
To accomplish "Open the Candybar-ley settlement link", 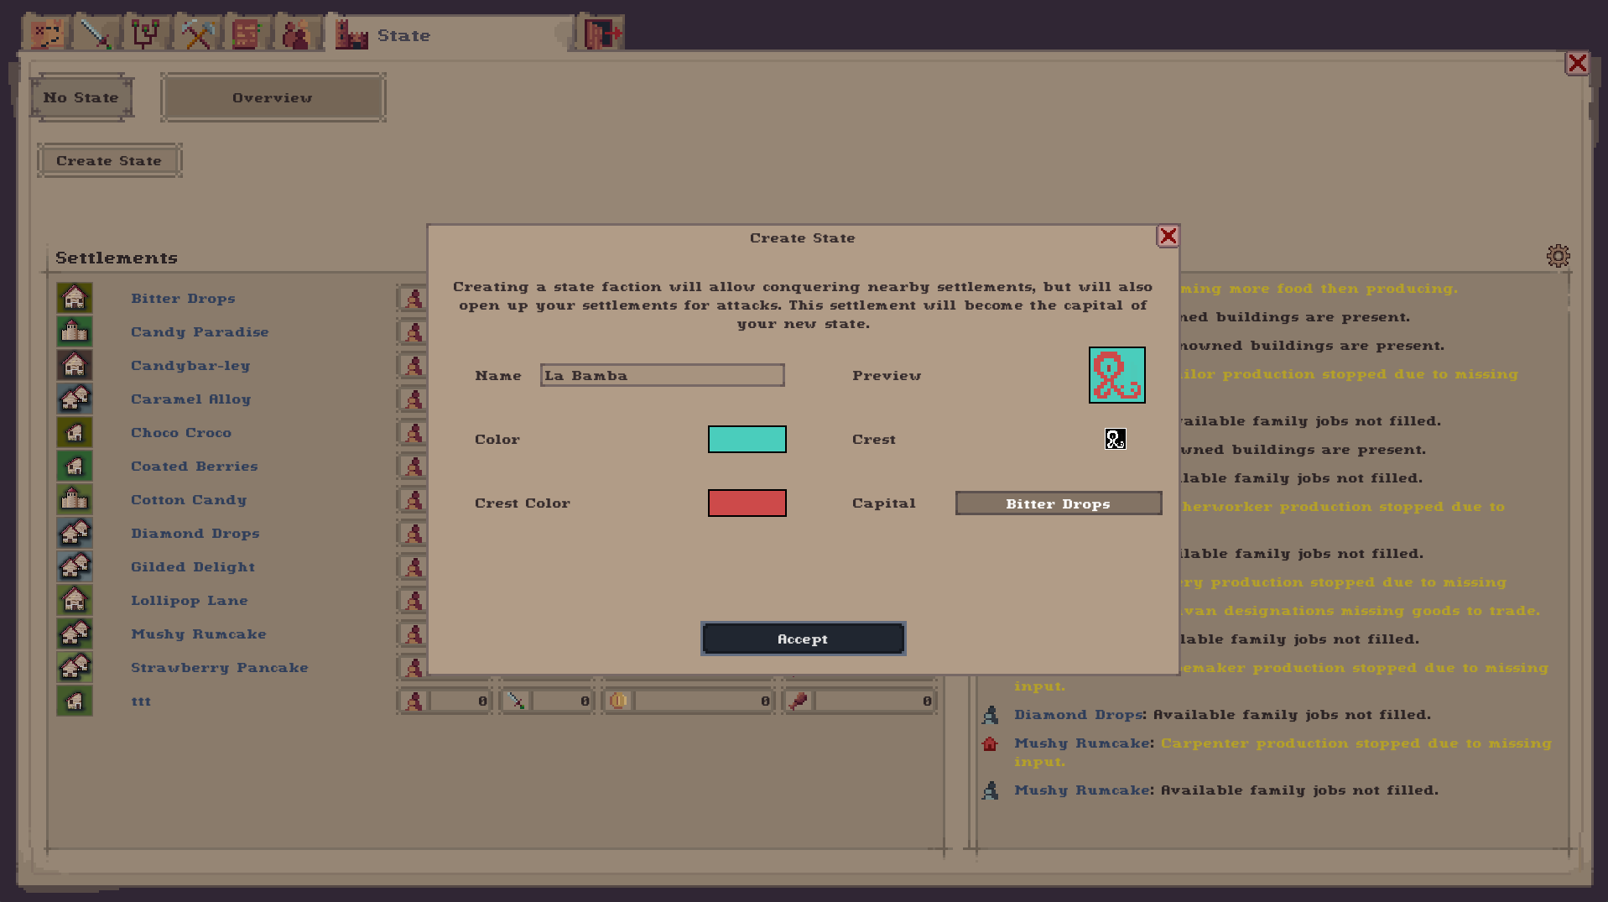I will (190, 366).
